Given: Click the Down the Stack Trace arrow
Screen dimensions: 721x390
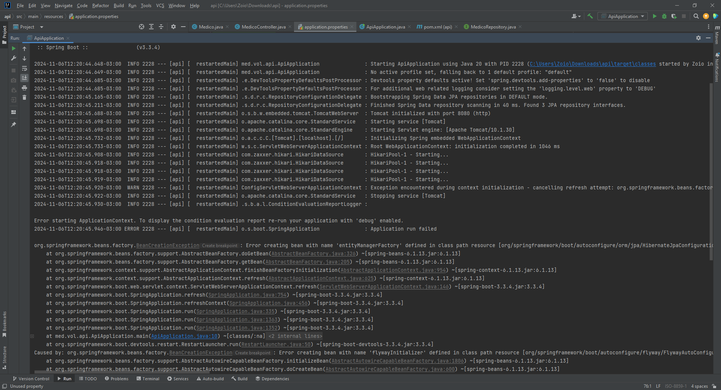Looking at the screenshot, I should [x=24, y=58].
